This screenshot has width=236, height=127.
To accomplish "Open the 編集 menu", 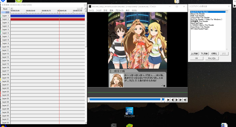I will pyautogui.click(x=111, y=10).
